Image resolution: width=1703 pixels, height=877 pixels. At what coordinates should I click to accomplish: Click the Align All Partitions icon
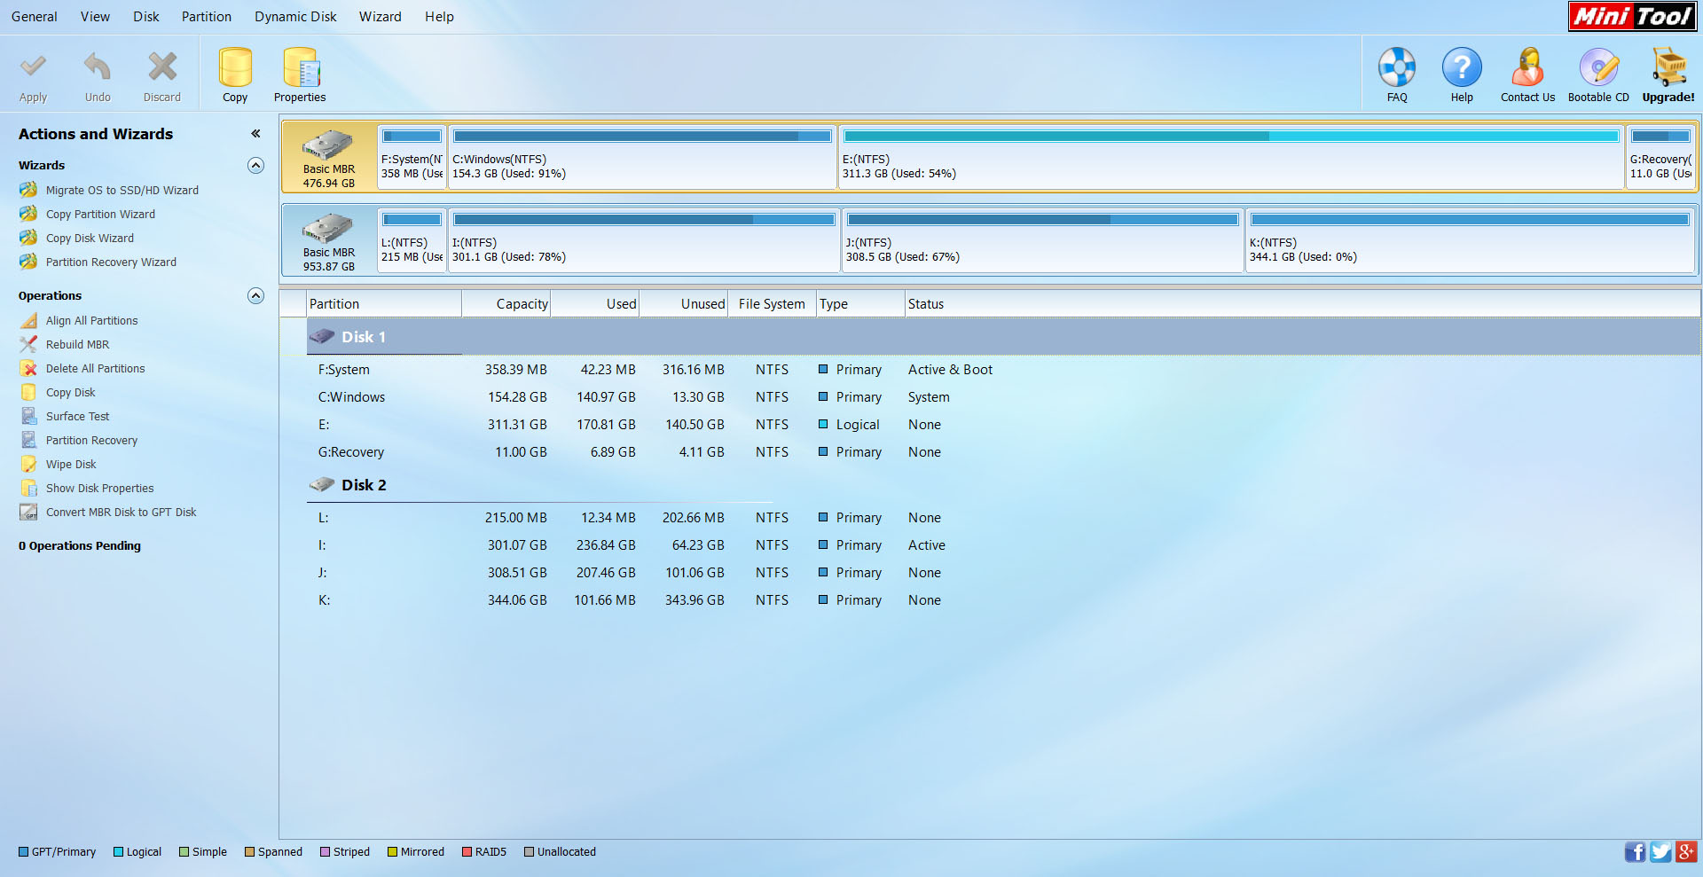pos(28,320)
